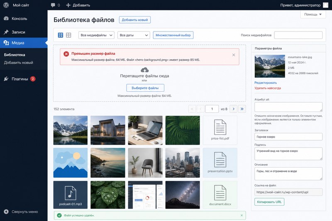Switch to list view mode
332x221 pixels.
coord(61,35)
